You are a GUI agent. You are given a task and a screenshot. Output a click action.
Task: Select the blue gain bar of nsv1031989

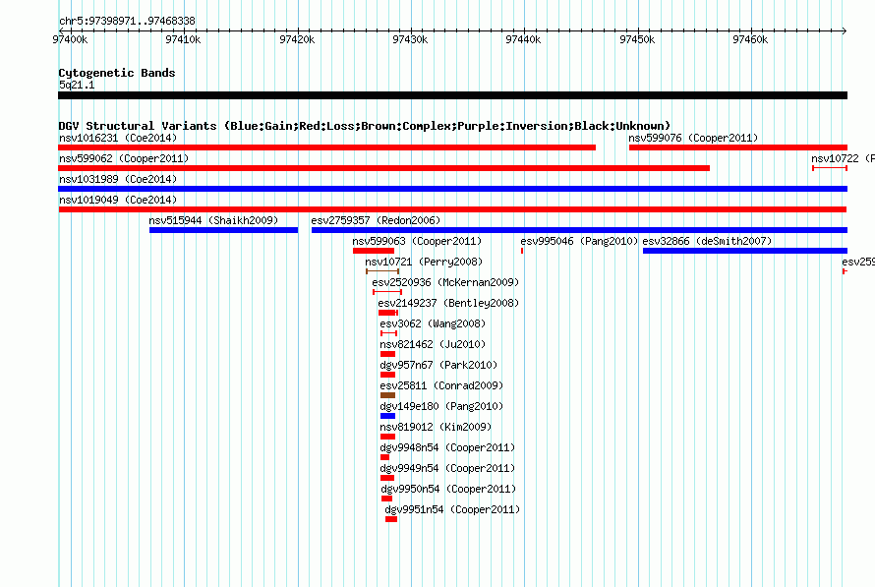click(452, 189)
